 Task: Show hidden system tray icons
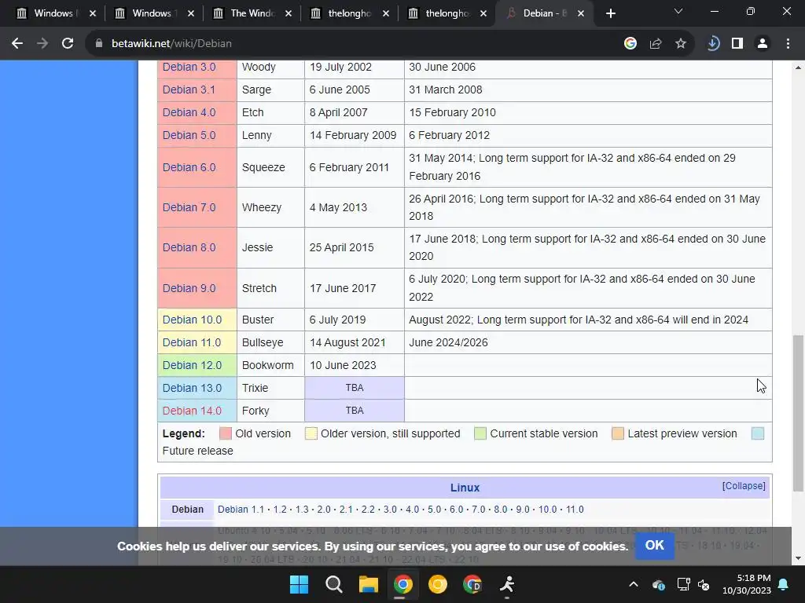[x=634, y=584]
